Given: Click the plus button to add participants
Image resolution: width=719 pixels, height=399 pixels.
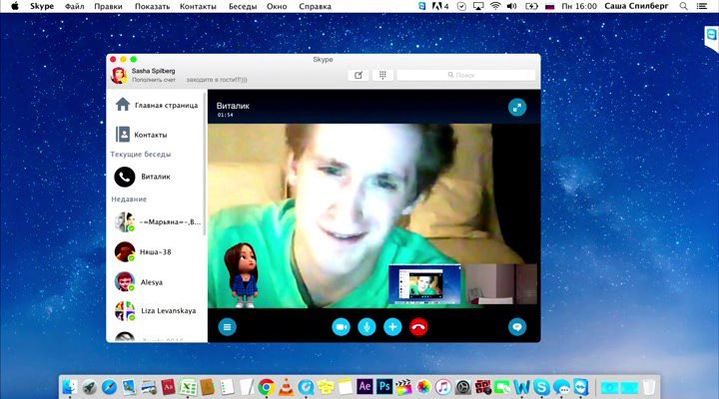Looking at the screenshot, I should pyautogui.click(x=392, y=326).
